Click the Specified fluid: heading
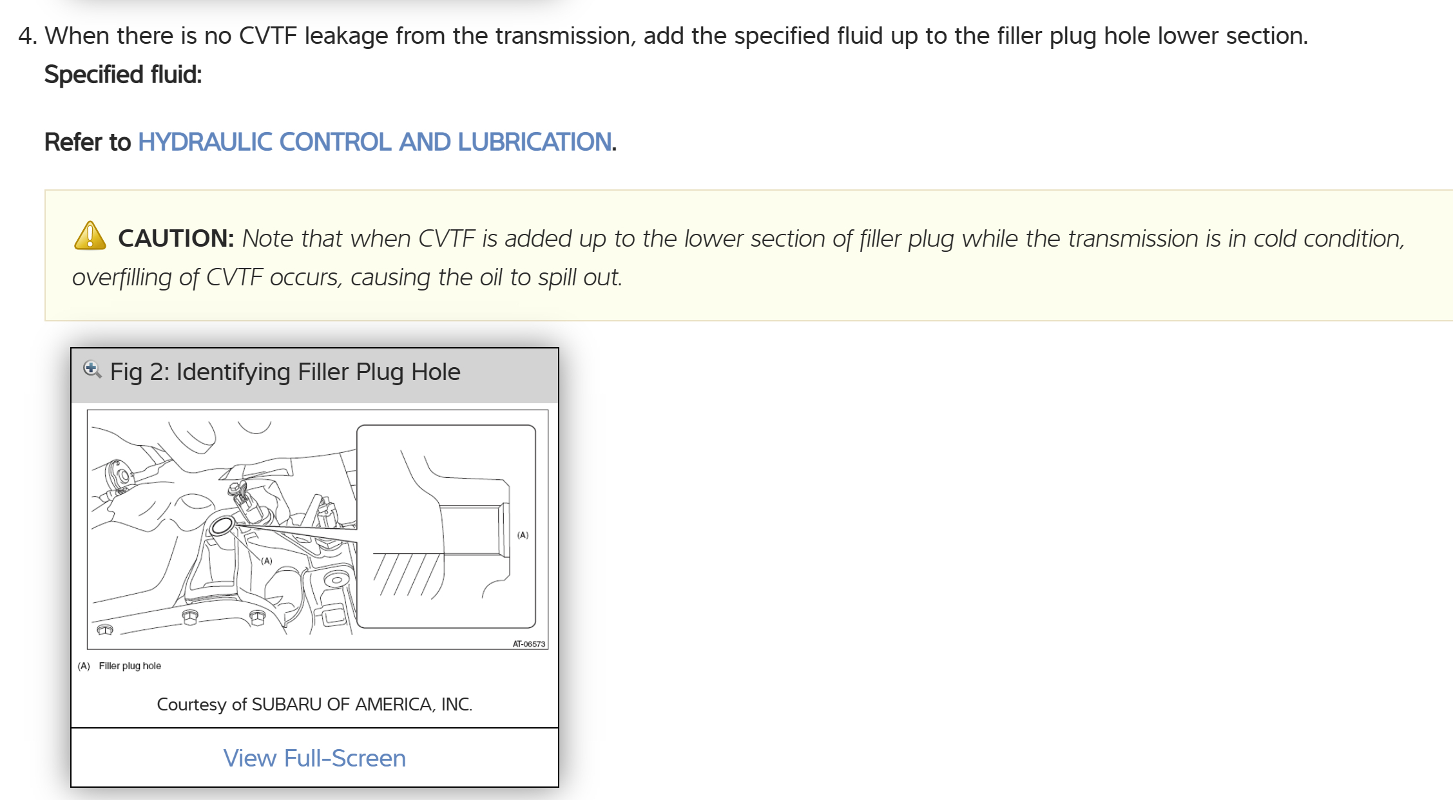 123,75
